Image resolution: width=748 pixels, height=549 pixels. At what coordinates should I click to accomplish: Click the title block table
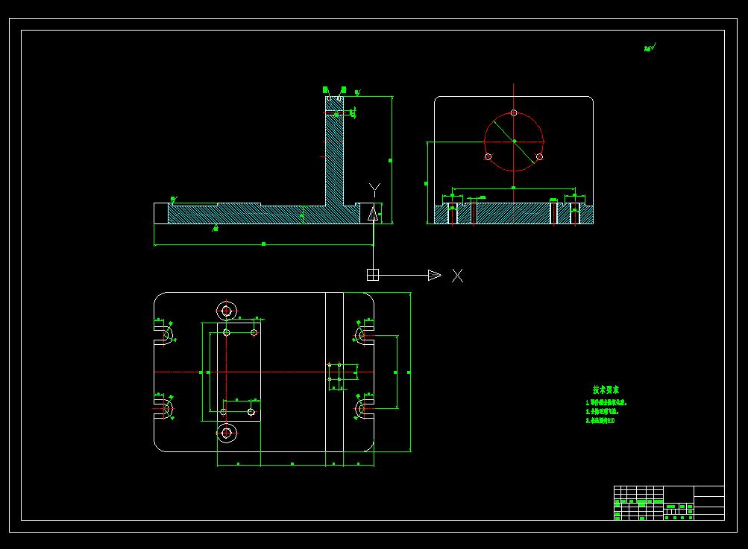[669, 503]
